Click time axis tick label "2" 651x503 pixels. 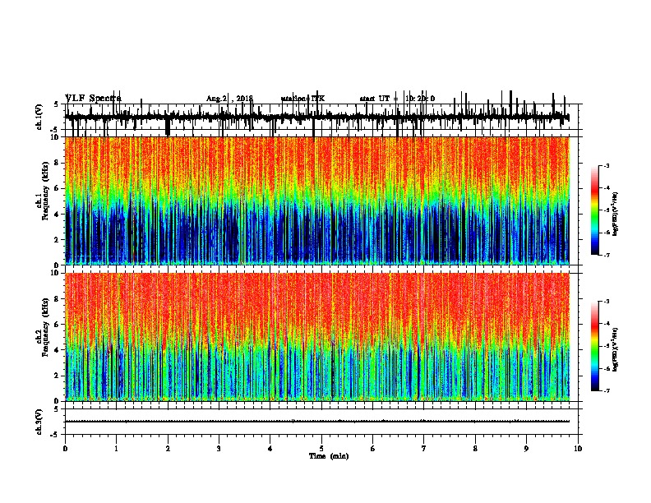coord(168,449)
